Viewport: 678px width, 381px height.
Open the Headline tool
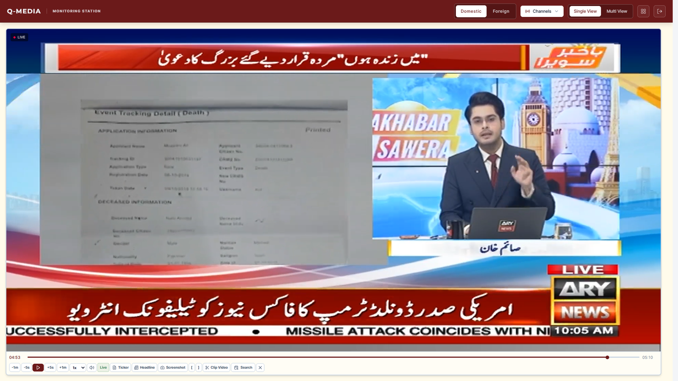[x=144, y=367]
